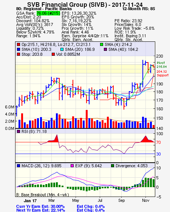Click the Below 52wkHi: 4.79% text
The width and height of the screenshot is (170, 212).
tap(35, 32)
